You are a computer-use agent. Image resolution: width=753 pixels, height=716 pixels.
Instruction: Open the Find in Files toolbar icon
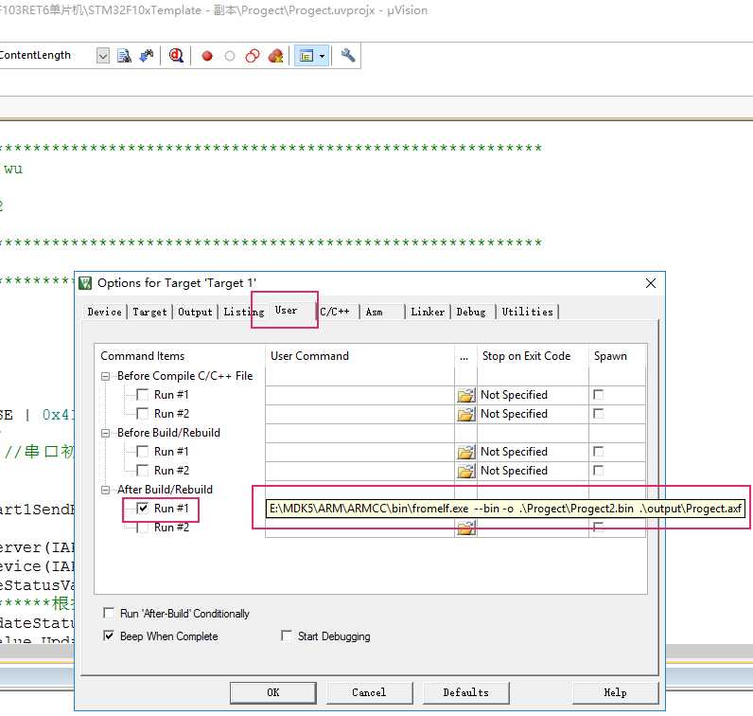124,56
